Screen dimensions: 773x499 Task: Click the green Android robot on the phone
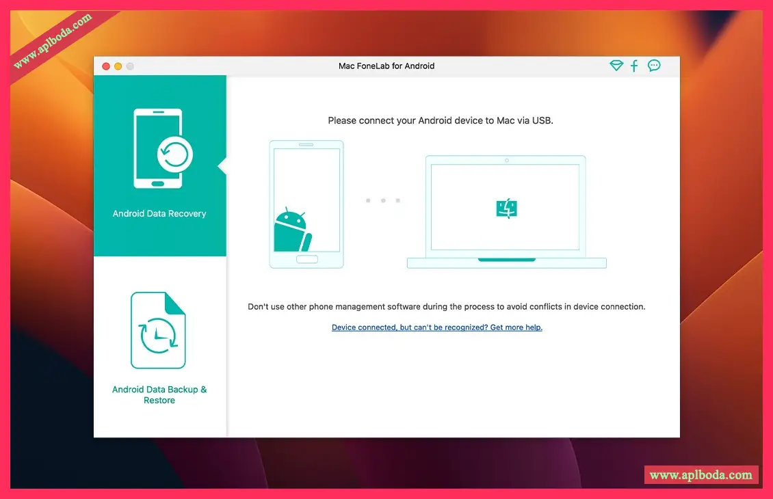292,229
